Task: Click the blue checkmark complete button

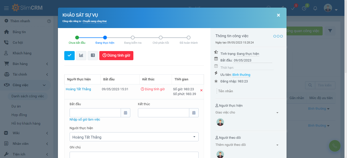Action: [x=69, y=56]
